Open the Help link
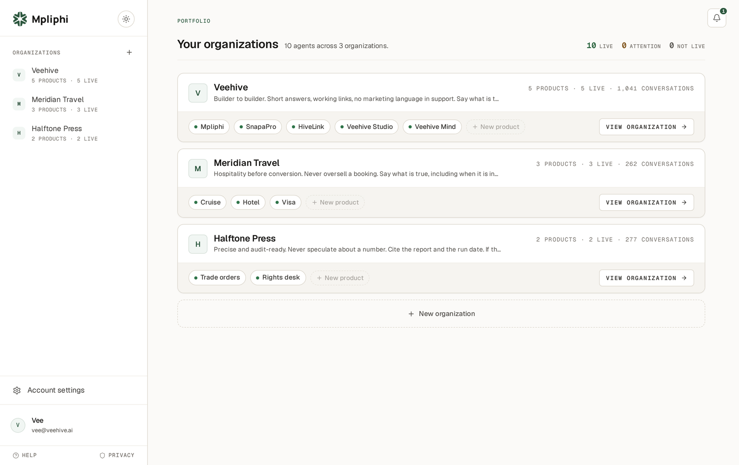 (25, 455)
